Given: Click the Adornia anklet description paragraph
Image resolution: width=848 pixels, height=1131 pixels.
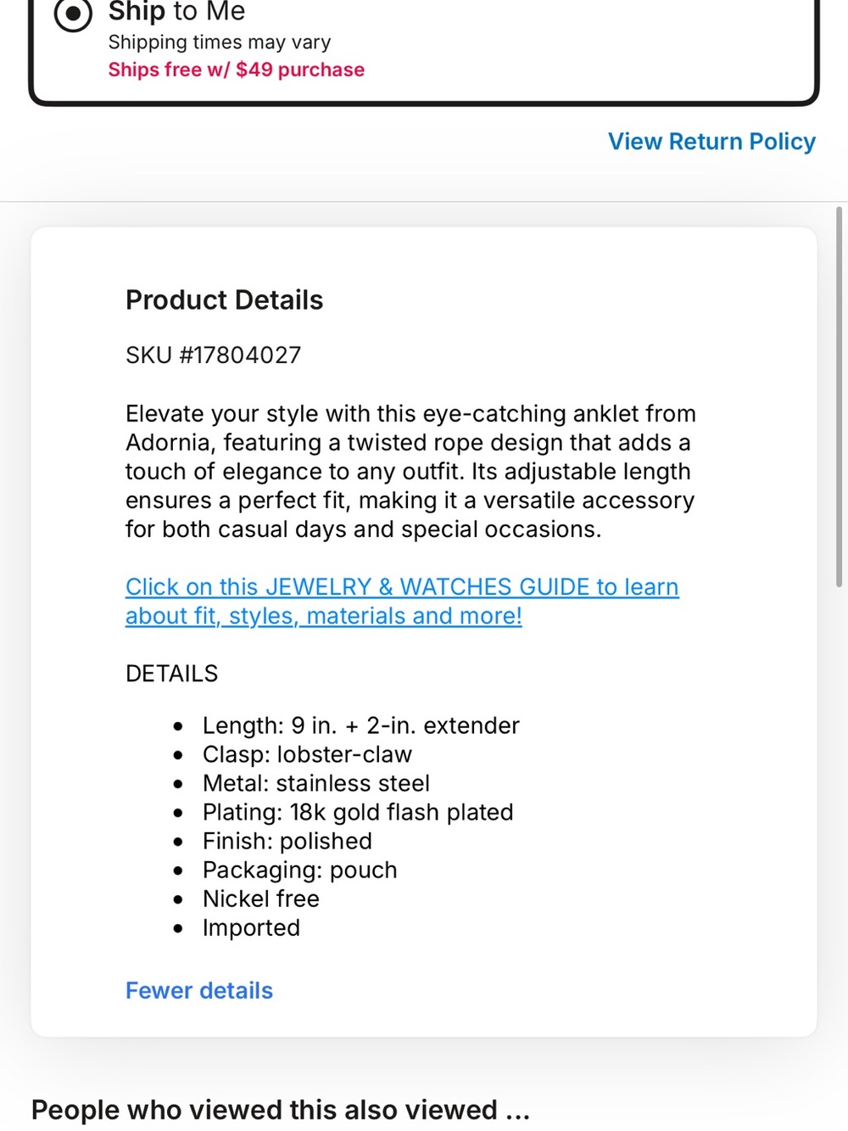Looking at the screenshot, I should pos(410,471).
